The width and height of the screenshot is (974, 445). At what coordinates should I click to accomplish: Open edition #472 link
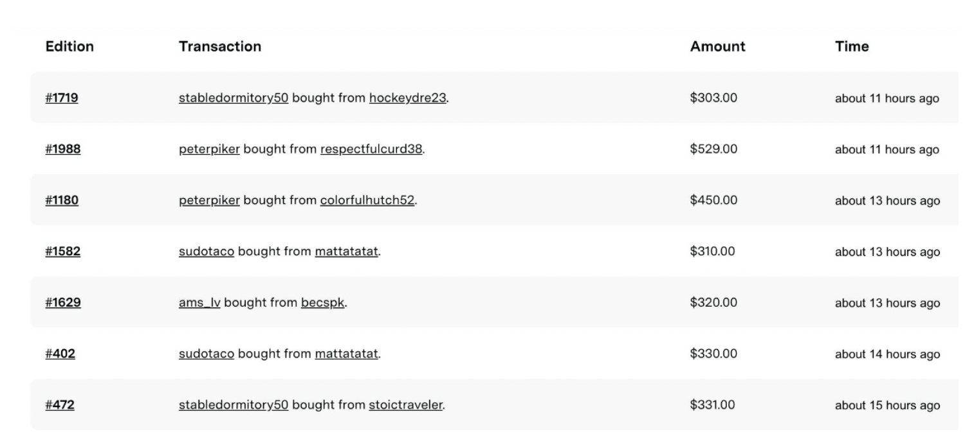(x=59, y=405)
